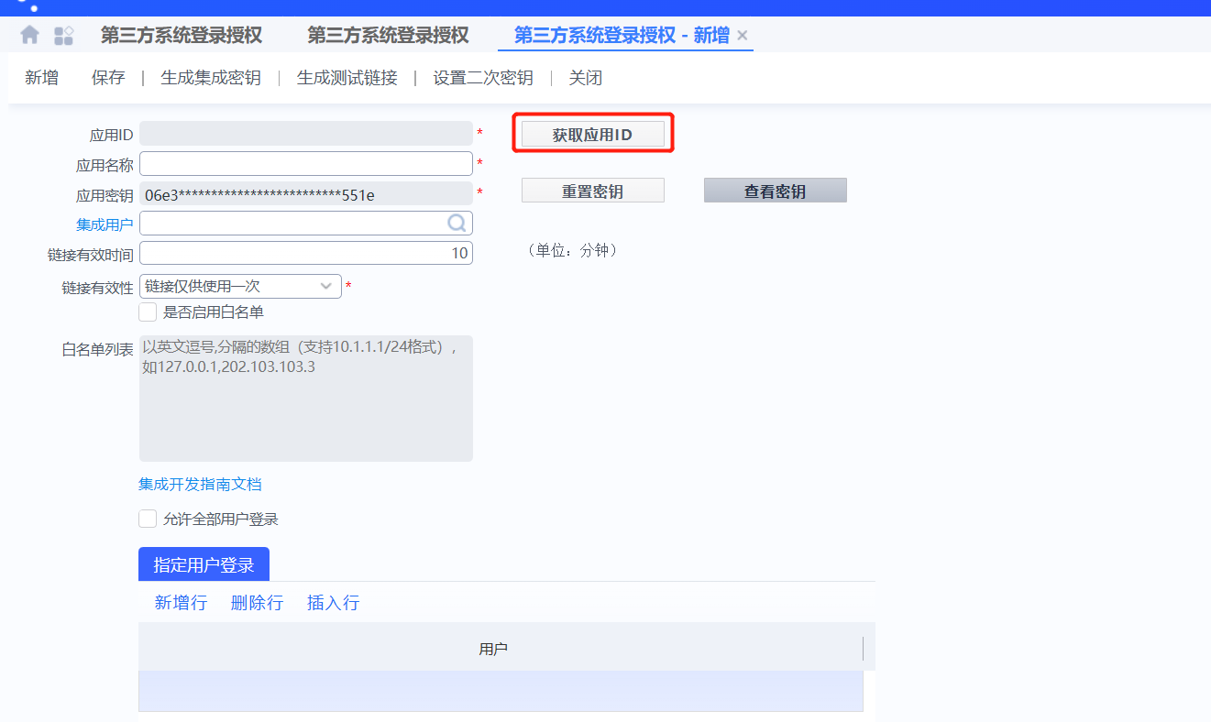Close the 第三方系统登录授权 - 新增 tab
1211x722 pixels.
point(743,36)
